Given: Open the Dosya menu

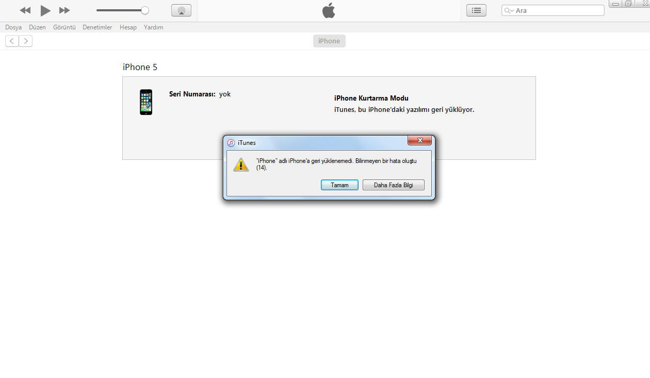Looking at the screenshot, I should coord(13,27).
